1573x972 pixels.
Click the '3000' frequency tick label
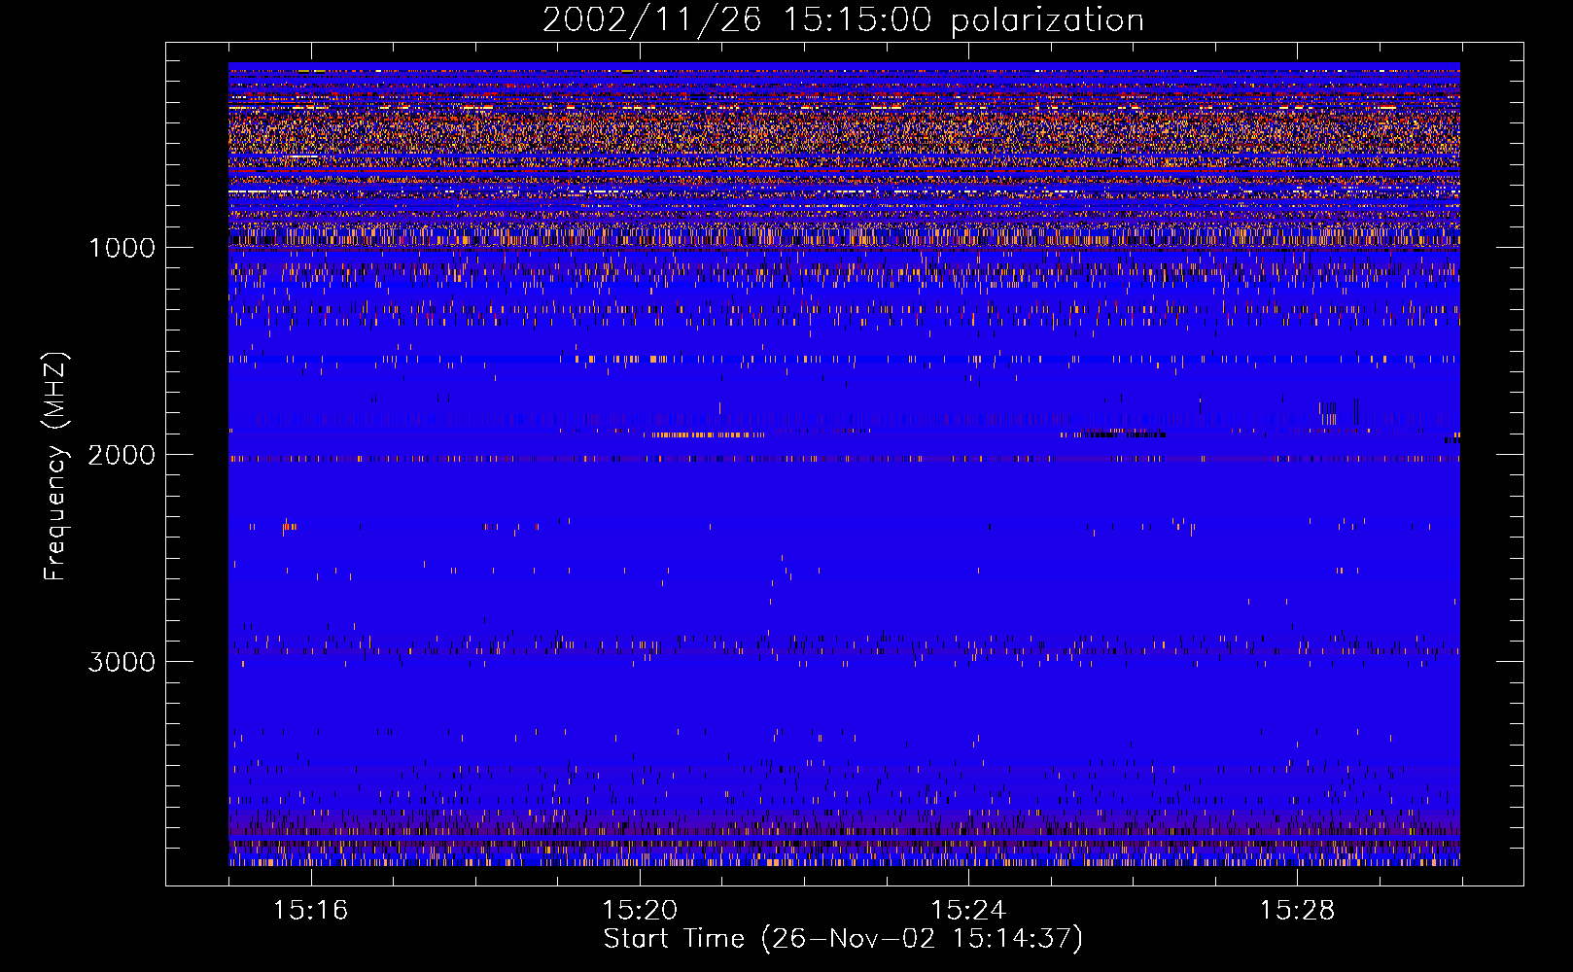(122, 662)
